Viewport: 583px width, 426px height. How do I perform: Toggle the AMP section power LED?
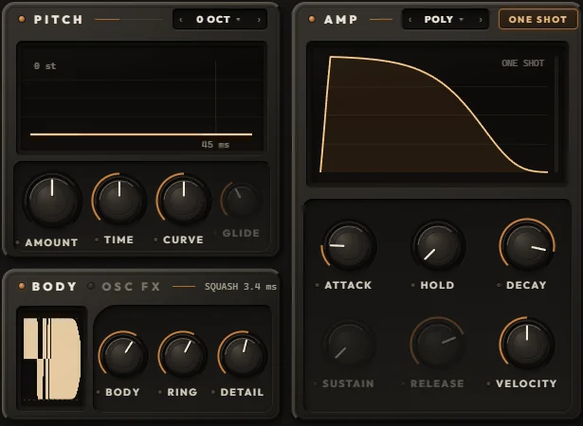click(312, 19)
